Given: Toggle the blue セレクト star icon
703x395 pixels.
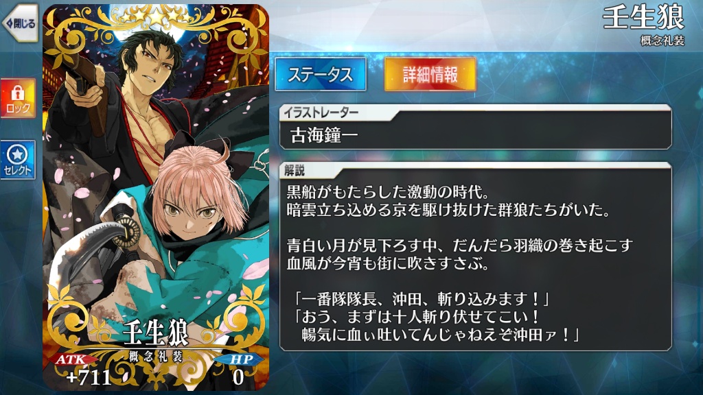Looking at the screenshot, I should (18, 160).
